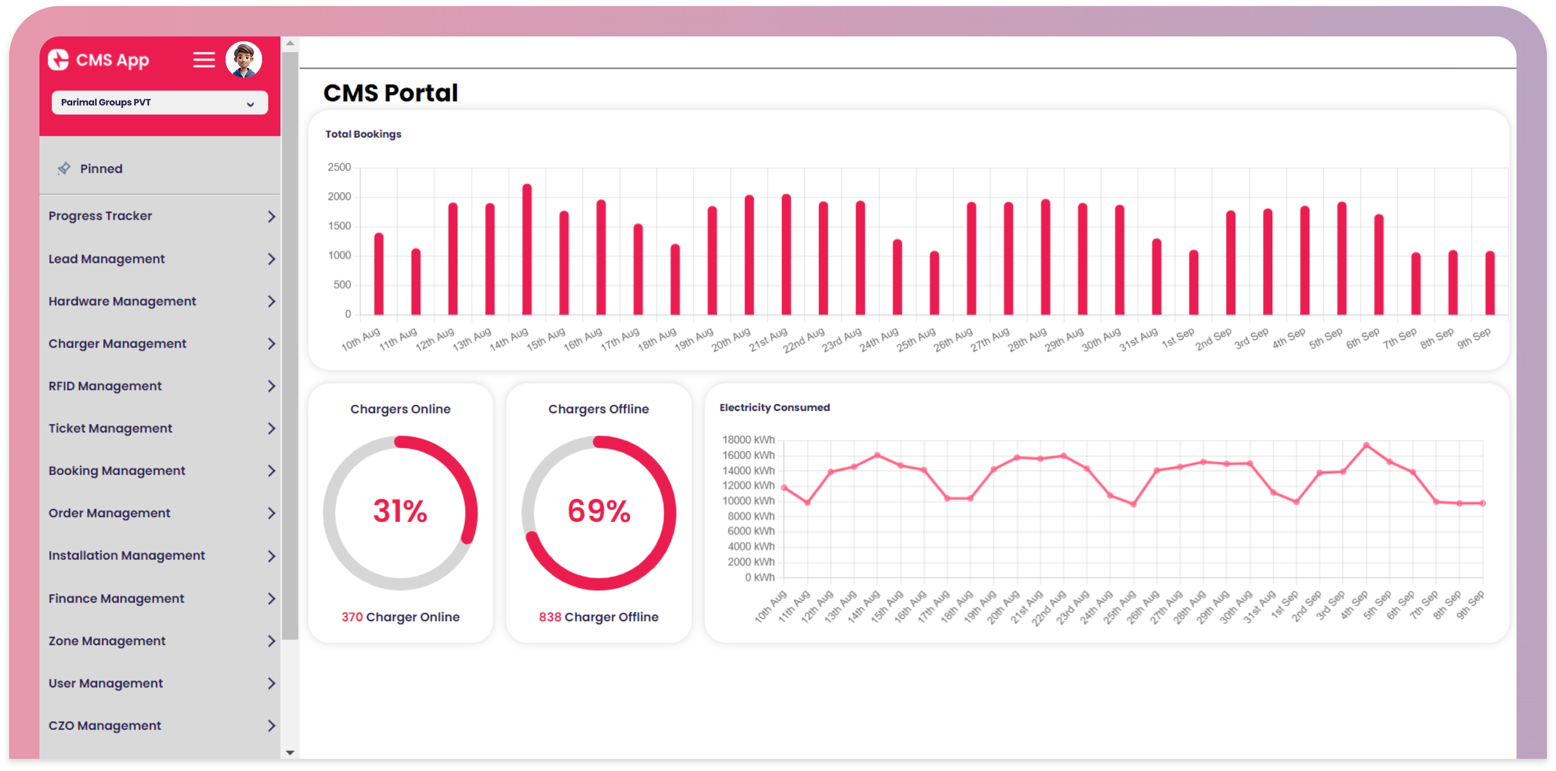The image size is (1556, 771).
Task: Expand the Progress Tracker chevron
Action: point(271,217)
